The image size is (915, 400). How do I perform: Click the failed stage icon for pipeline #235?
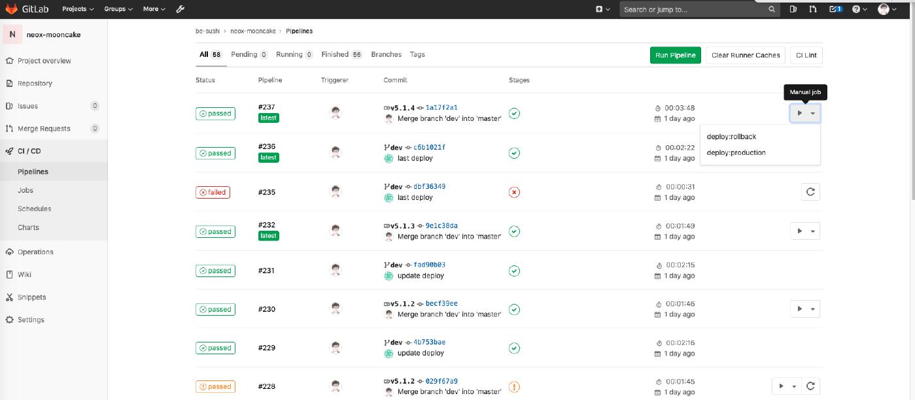tap(514, 192)
